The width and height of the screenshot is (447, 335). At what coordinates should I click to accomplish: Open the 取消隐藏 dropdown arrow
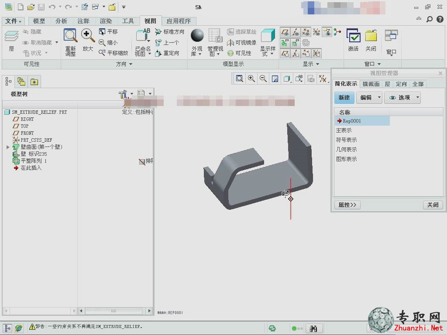click(57, 42)
